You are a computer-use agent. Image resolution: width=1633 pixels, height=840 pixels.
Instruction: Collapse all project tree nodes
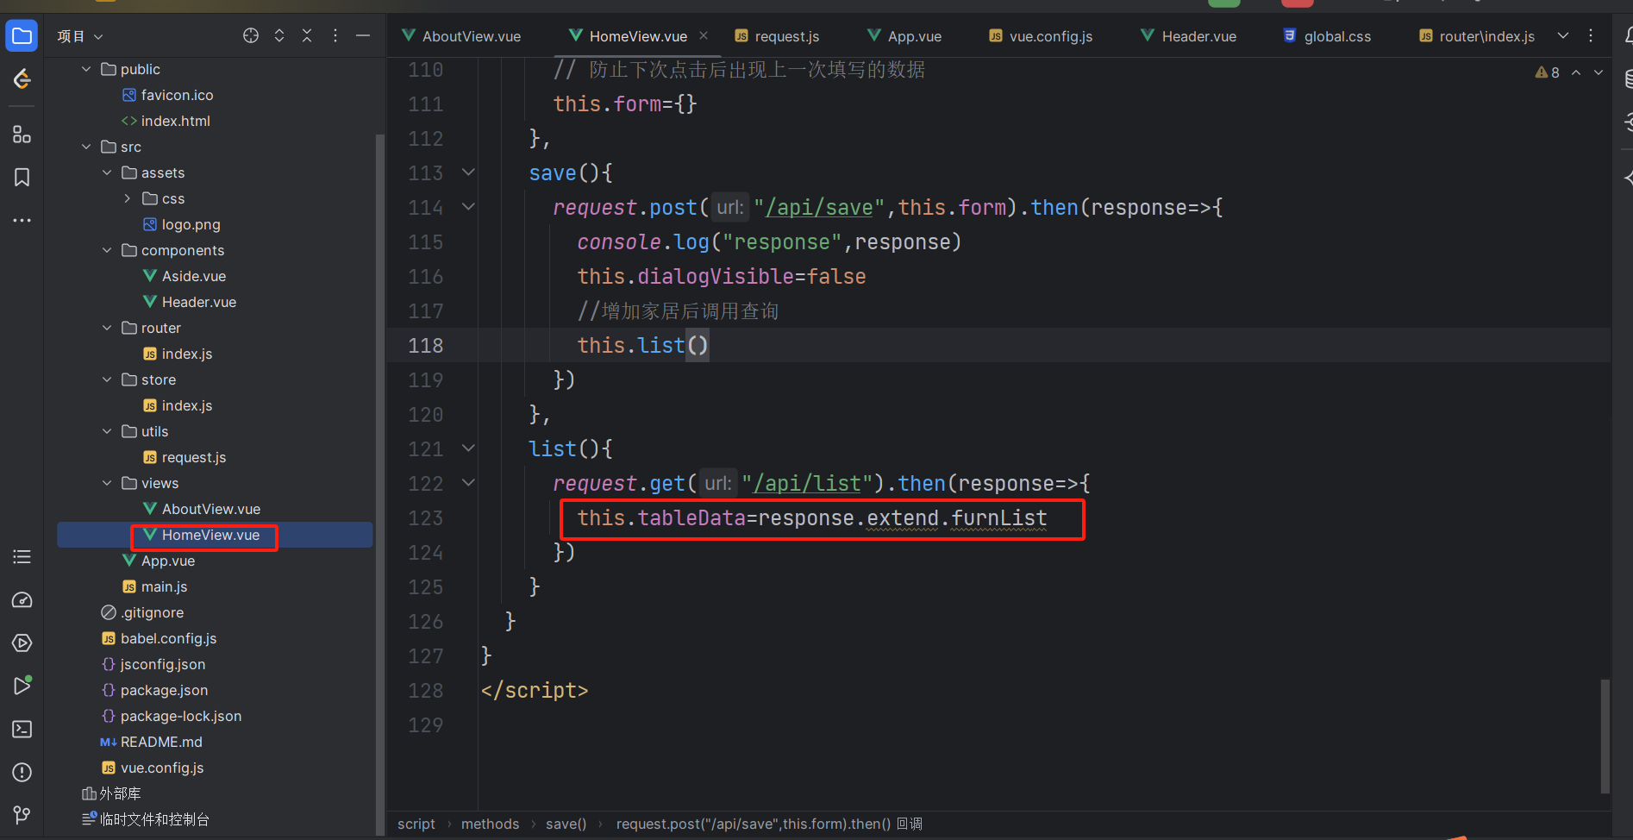coord(307,35)
